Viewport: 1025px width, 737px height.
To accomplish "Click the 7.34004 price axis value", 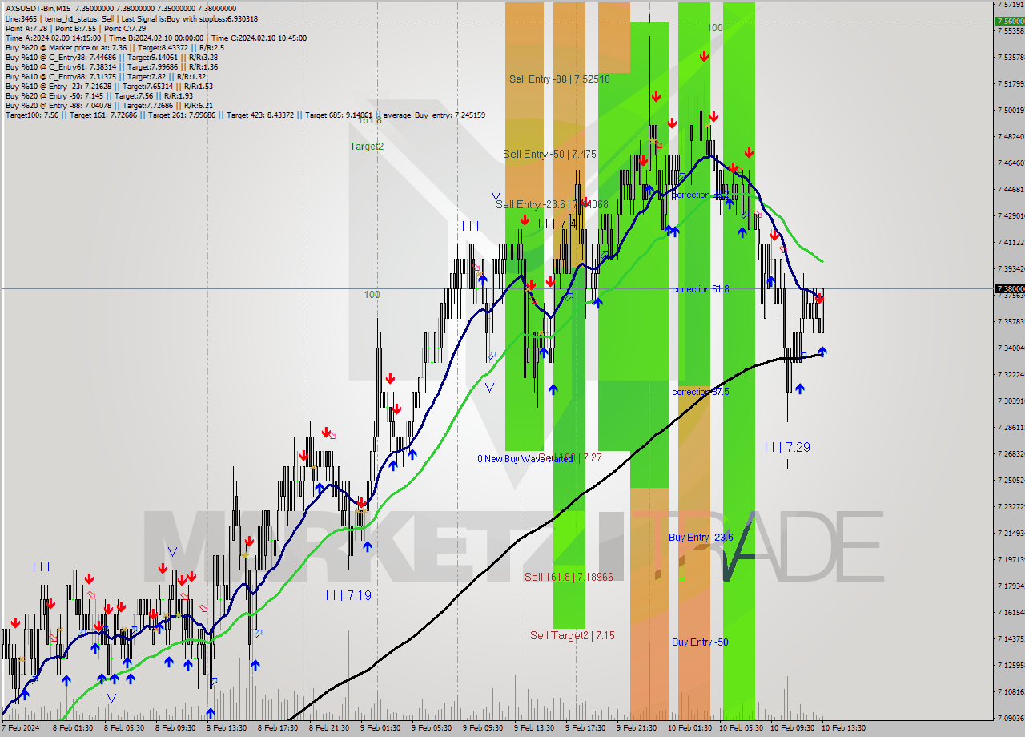I will [1009, 348].
